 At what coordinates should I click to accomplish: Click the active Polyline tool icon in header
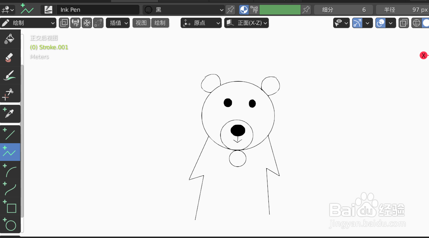[27, 9]
